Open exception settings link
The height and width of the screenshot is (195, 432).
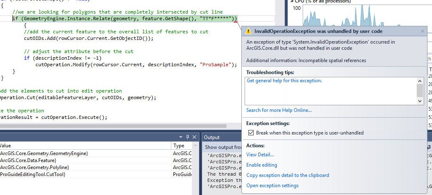[273, 186]
